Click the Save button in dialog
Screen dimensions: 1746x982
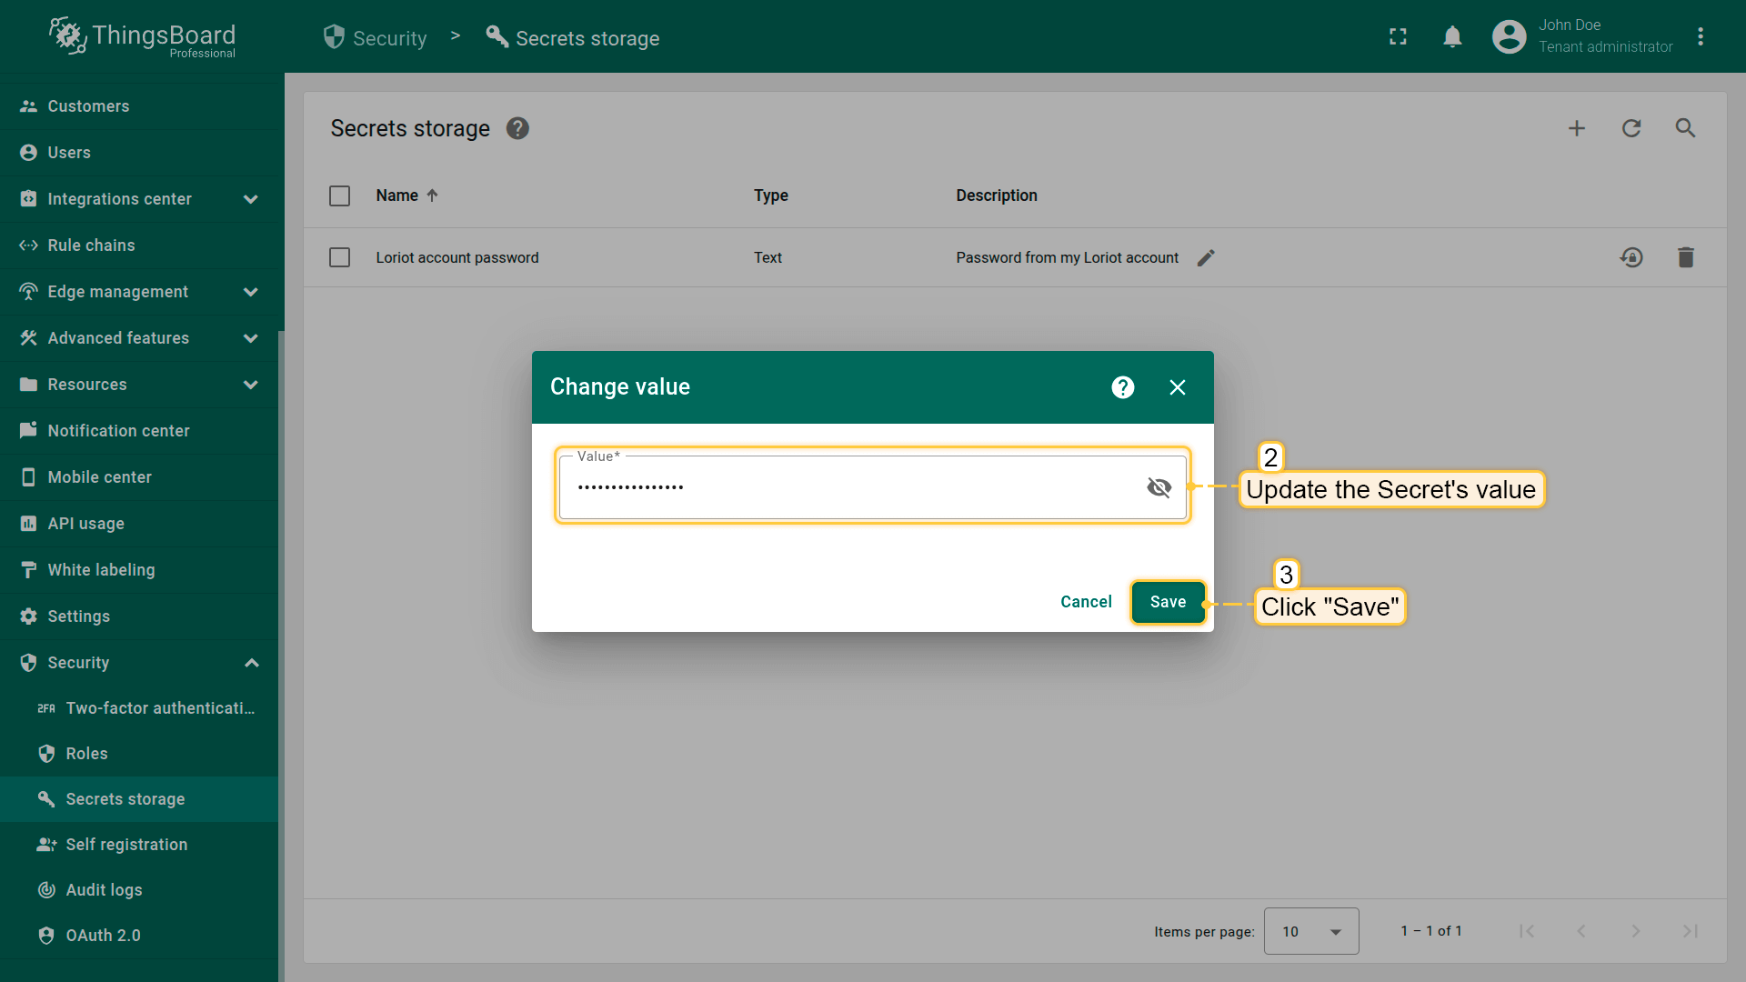[1168, 602]
